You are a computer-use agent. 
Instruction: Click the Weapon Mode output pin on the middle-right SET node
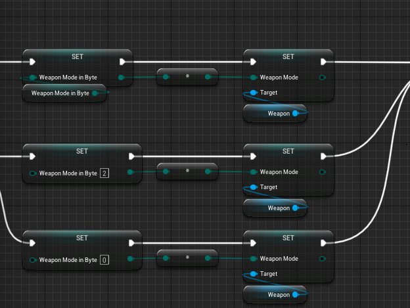click(x=323, y=172)
